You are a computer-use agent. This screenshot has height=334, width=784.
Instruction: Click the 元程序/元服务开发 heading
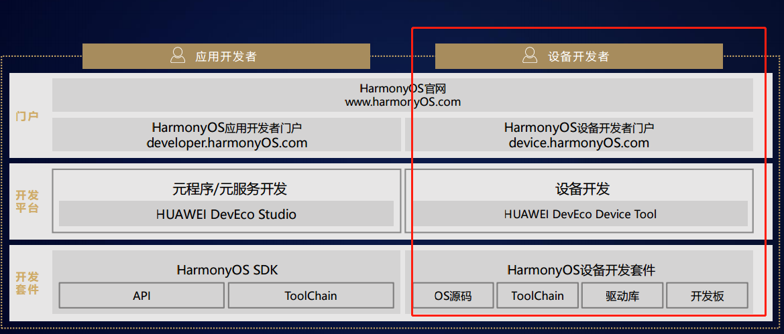[229, 189]
